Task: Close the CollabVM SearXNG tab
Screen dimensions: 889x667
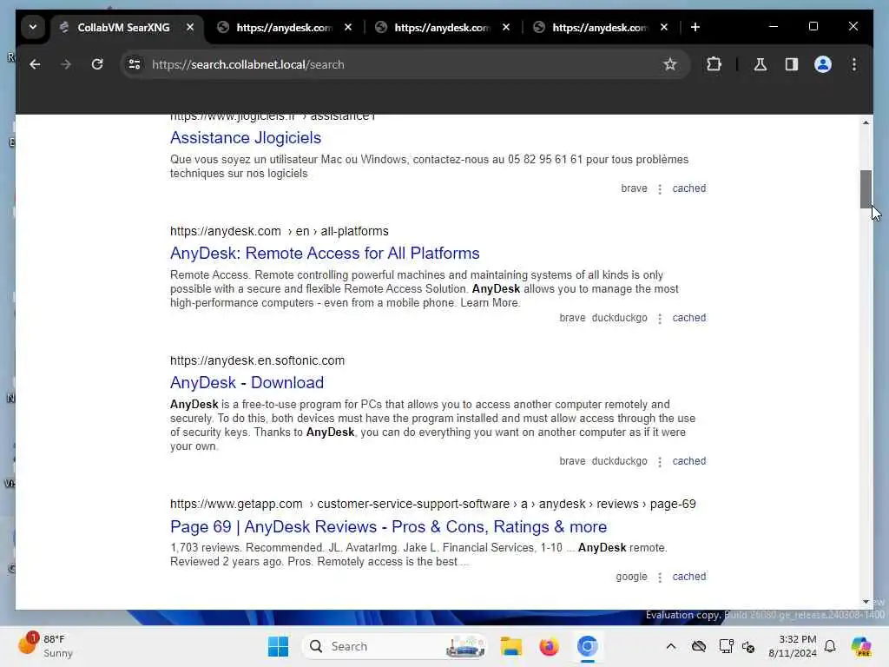Action: pos(190,27)
